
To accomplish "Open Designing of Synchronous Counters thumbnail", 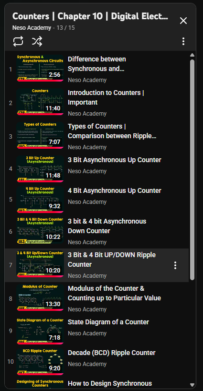I will 40,384.
